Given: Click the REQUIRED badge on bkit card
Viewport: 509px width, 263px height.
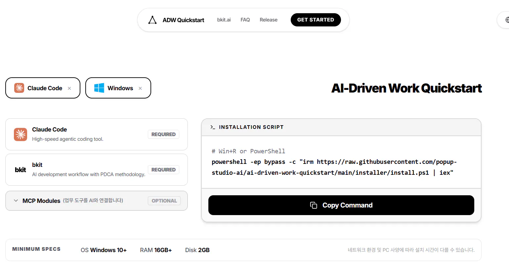Looking at the screenshot, I should [163, 170].
